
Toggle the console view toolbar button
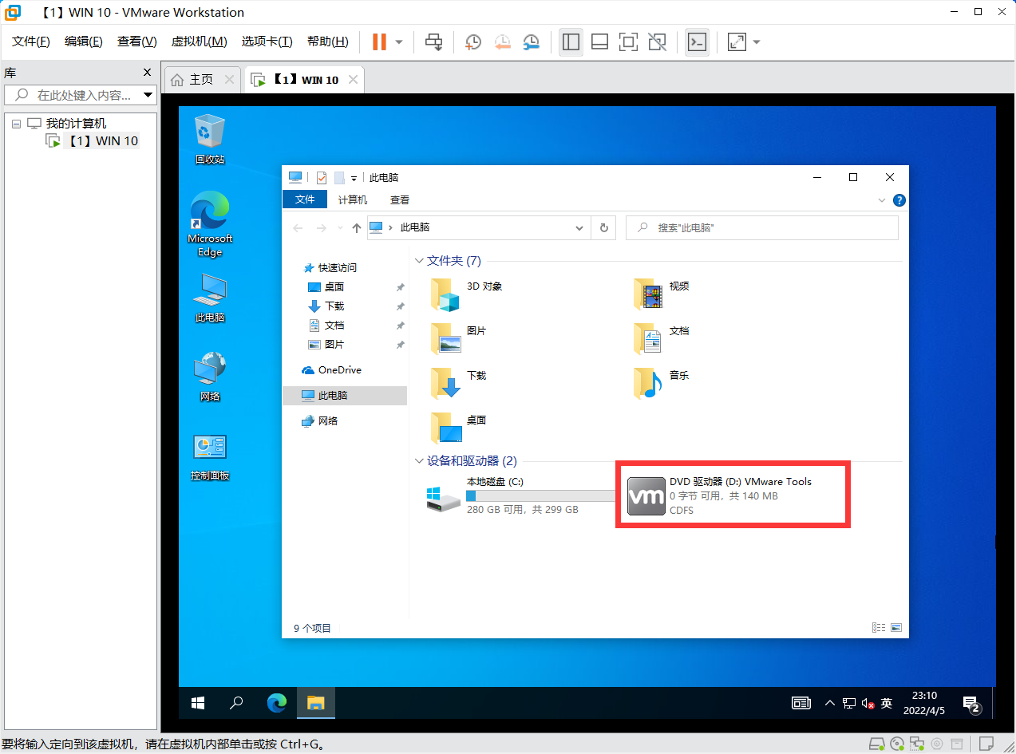point(697,41)
